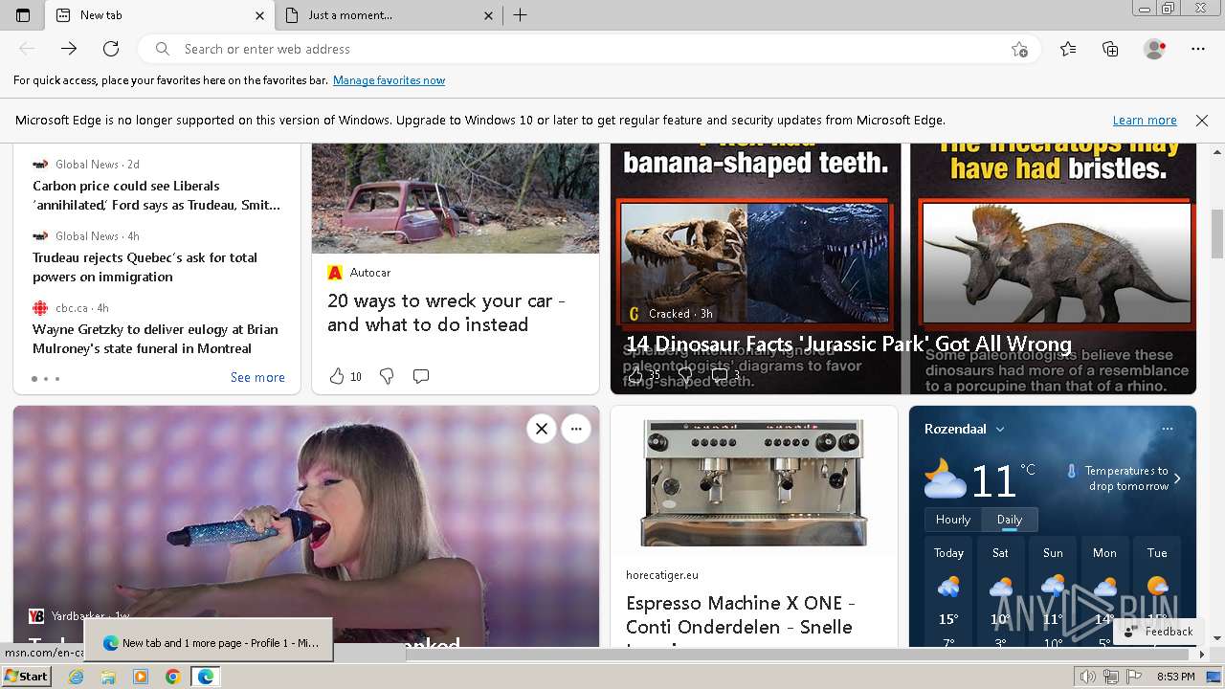Add this page to favorites star icon
Screen dimensions: 1225x689
pyautogui.click(x=1019, y=49)
